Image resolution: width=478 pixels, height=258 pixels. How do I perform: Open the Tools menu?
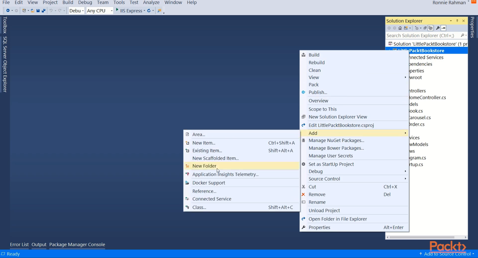coord(119,2)
